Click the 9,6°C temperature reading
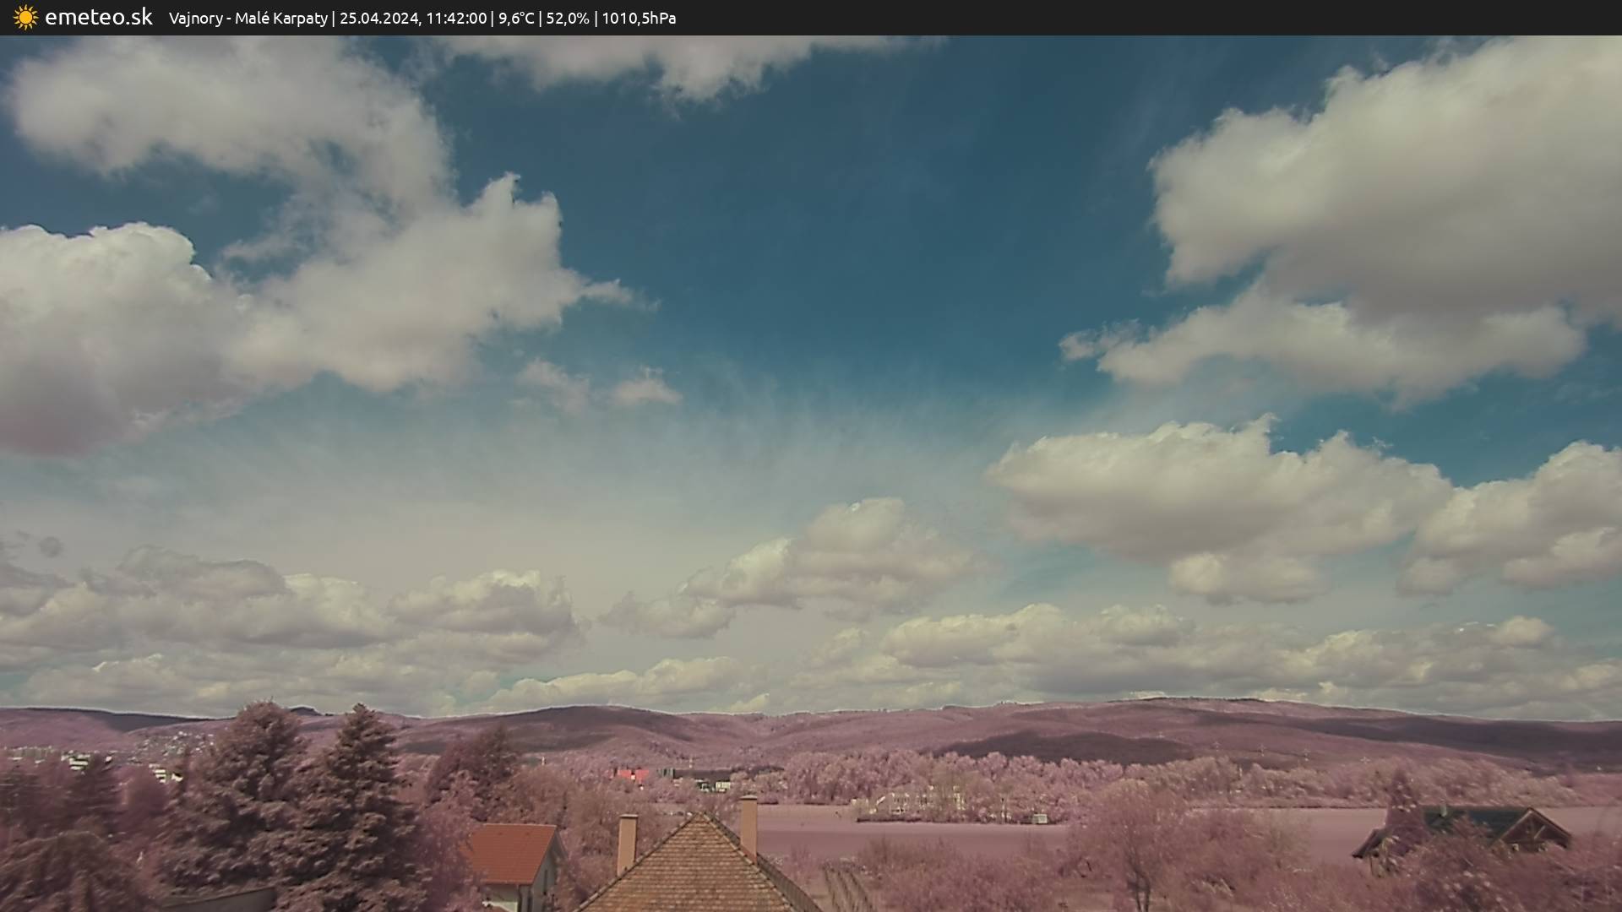The height and width of the screenshot is (912, 1622). 515,19
